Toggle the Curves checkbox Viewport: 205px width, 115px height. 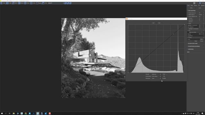(x=188, y=38)
